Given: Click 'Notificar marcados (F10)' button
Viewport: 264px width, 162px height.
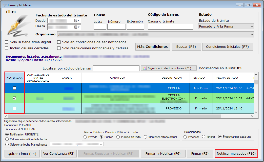Looking at the screenshot, I should click(x=236, y=153).
